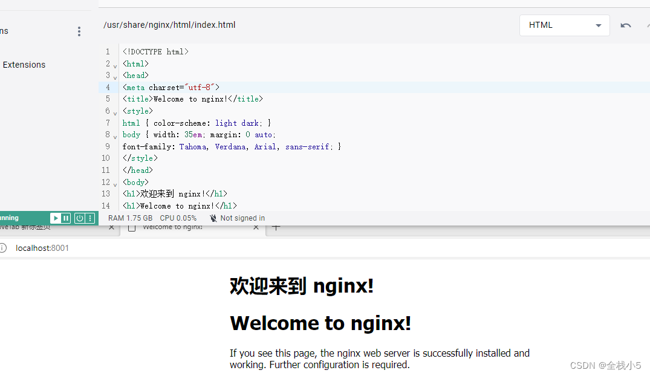Click the Chinese nginx heading on the page
This screenshot has width=650, height=376.
302,286
